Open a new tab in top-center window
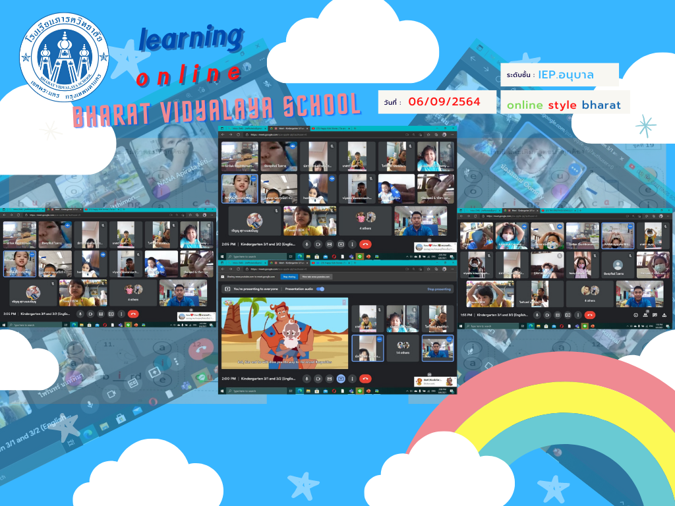Image resolution: width=675 pixels, height=506 pixels. (355, 128)
